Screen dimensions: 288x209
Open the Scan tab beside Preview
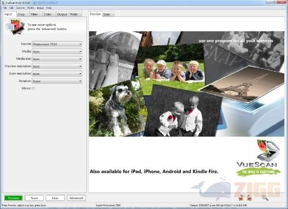[108, 14]
